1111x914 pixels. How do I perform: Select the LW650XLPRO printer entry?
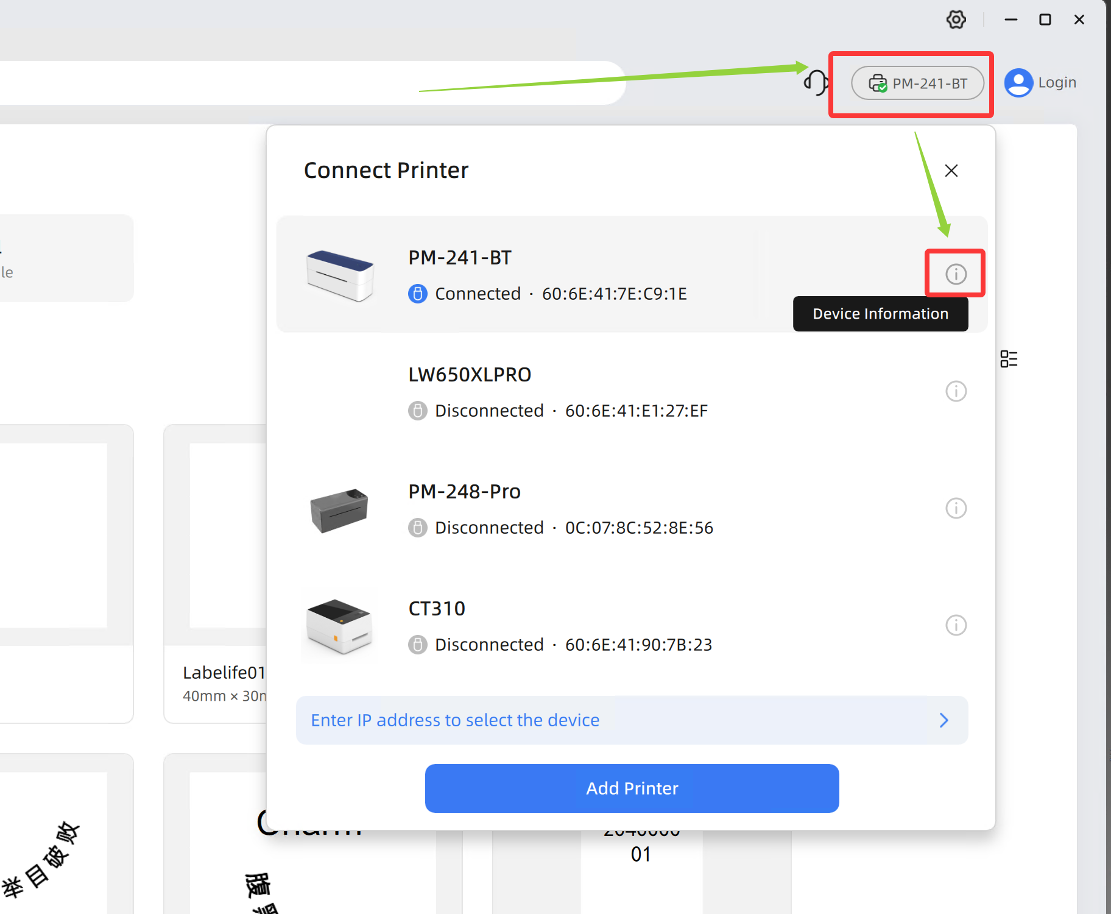click(x=632, y=391)
